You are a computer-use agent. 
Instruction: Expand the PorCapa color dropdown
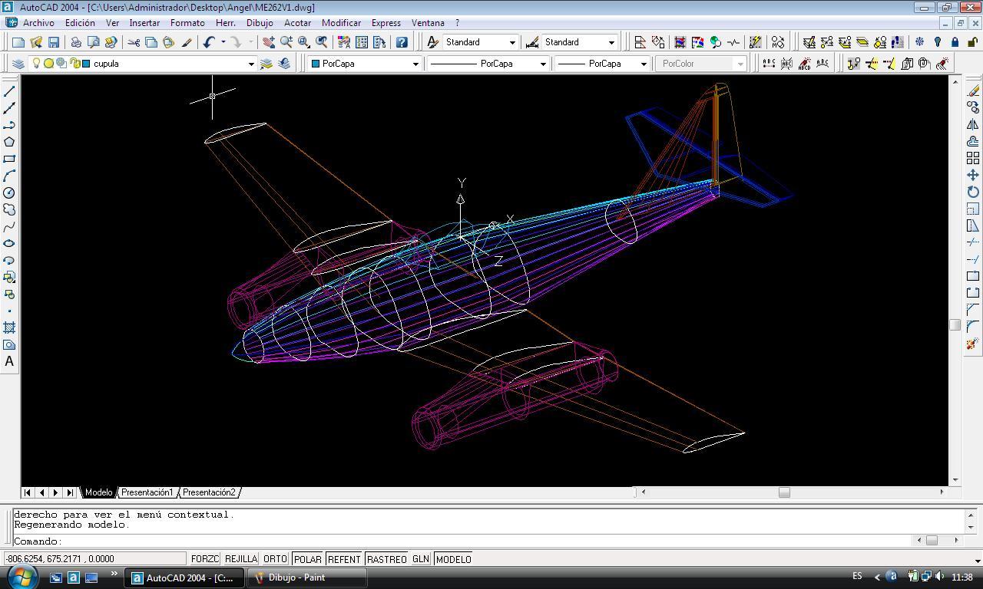[x=415, y=64]
